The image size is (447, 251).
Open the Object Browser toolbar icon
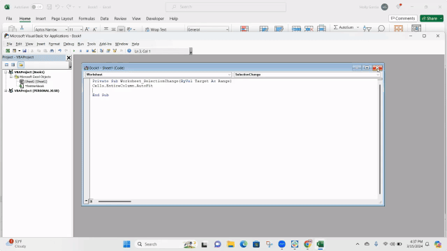115,51
